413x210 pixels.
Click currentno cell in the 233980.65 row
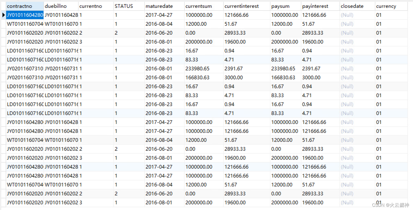pyautogui.click(x=96, y=69)
